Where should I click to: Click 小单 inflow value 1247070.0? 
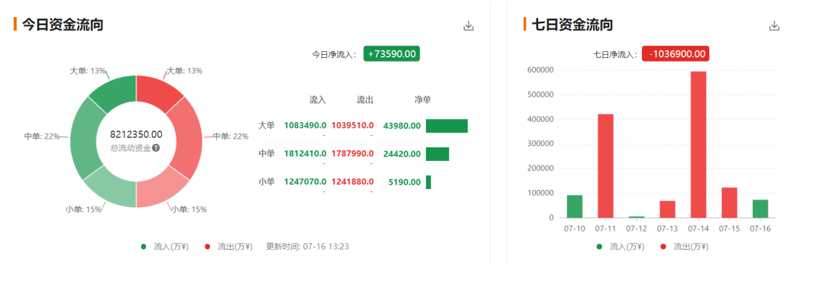tap(305, 182)
